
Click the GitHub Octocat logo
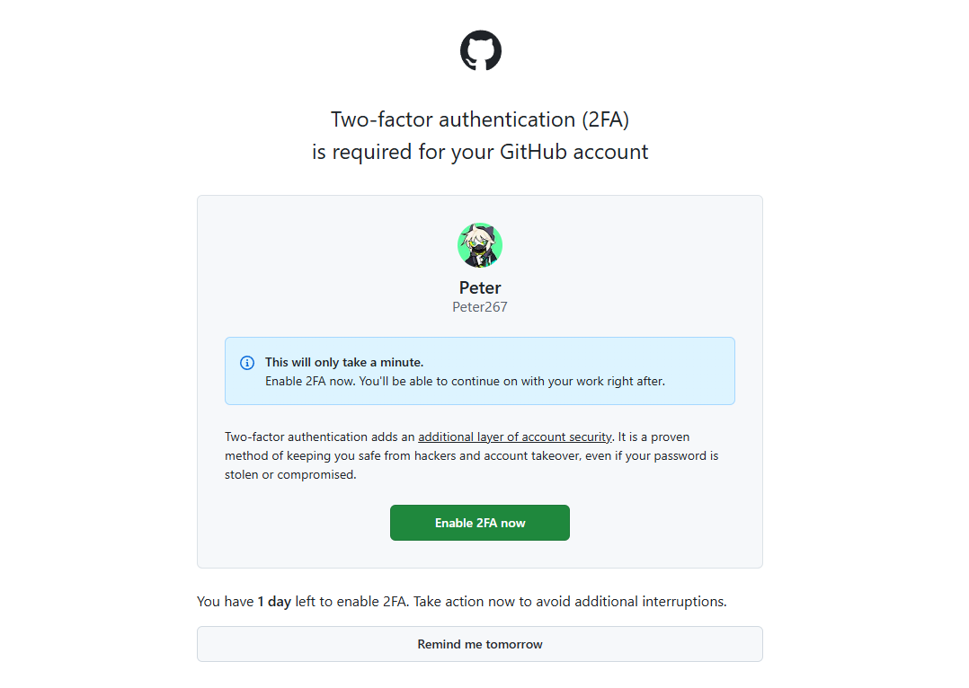(480, 50)
